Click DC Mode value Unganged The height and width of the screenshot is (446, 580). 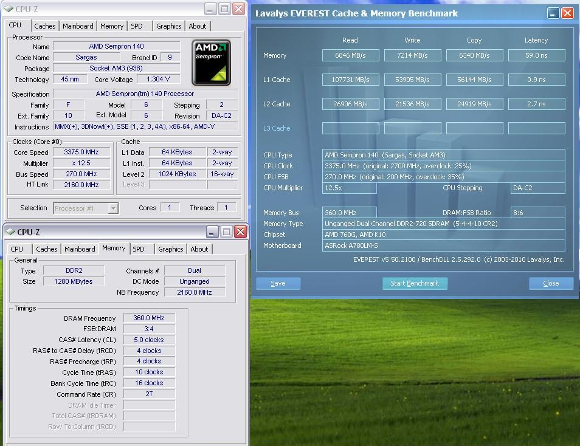195,281
